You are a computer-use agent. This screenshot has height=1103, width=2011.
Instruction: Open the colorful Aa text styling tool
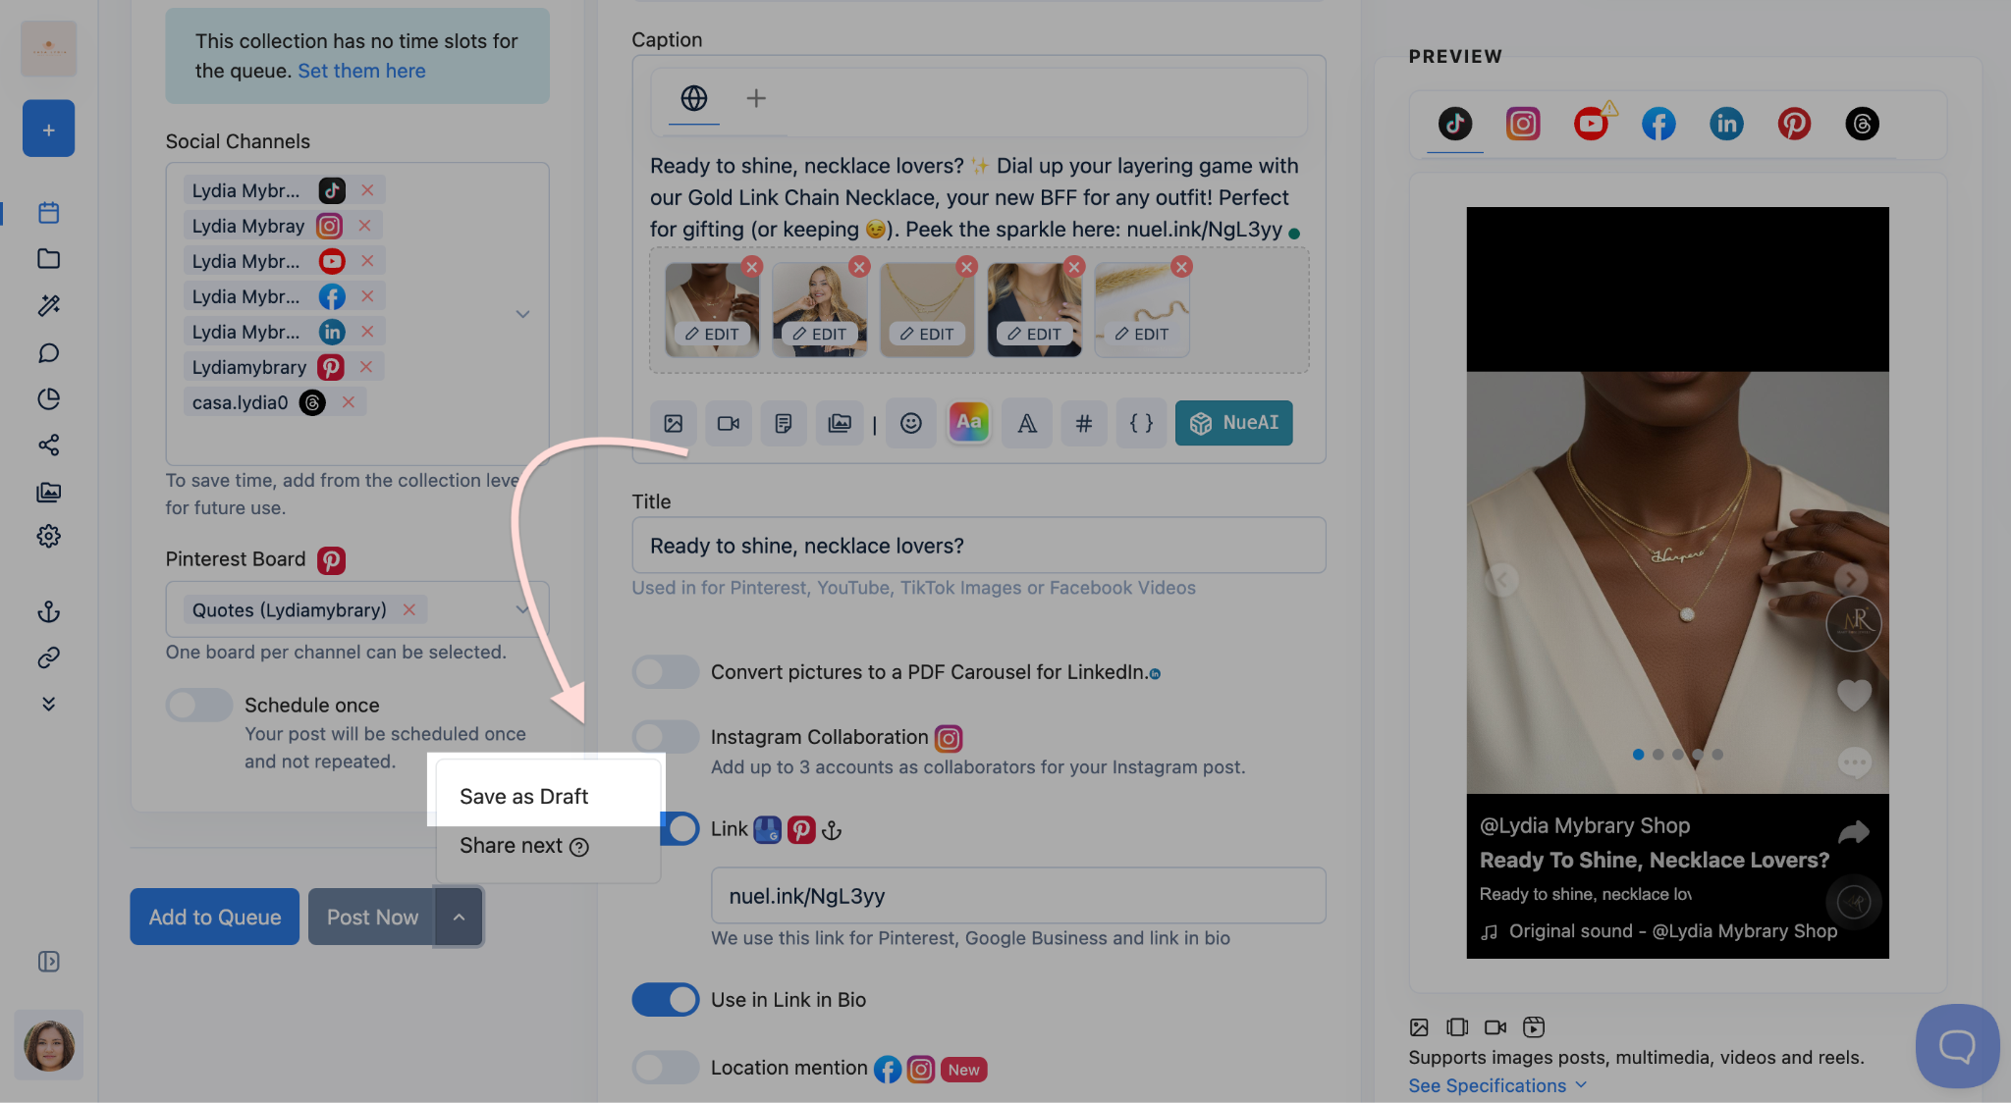[x=968, y=423]
